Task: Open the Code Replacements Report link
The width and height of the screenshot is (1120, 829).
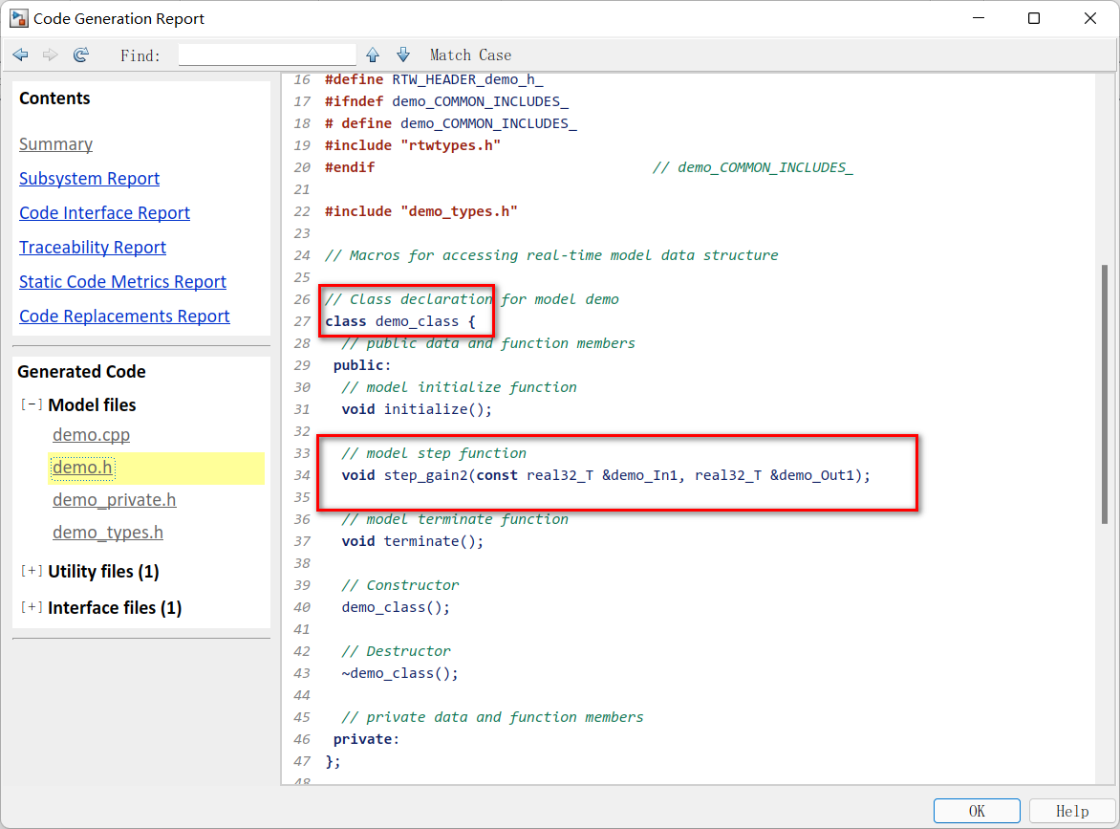Action: tap(124, 316)
